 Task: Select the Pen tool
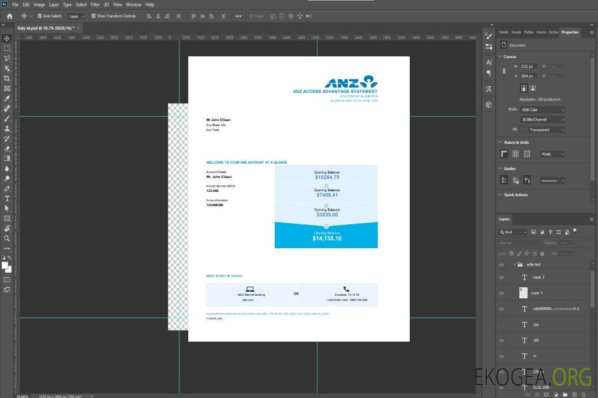click(7, 188)
